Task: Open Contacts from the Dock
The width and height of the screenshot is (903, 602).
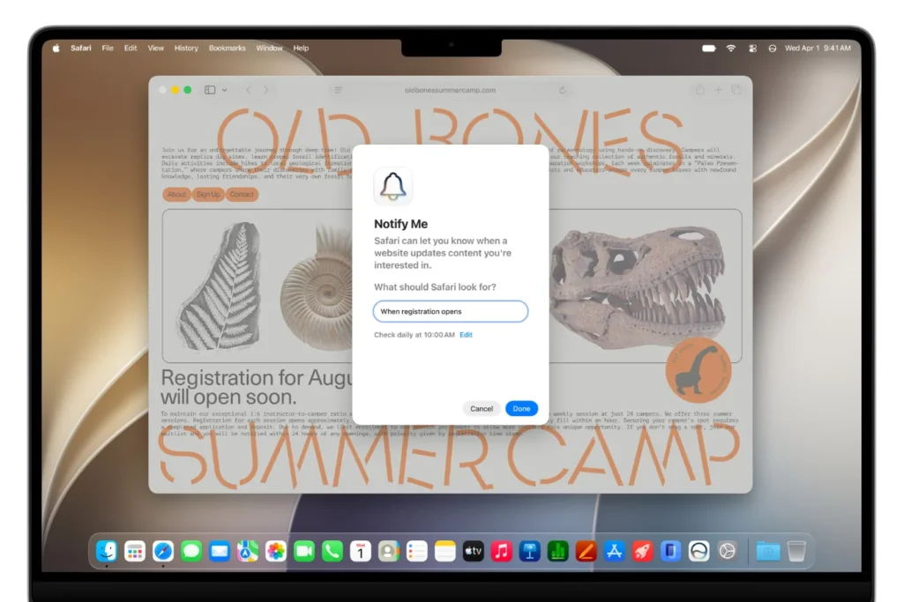Action: (x=389, y=552)
